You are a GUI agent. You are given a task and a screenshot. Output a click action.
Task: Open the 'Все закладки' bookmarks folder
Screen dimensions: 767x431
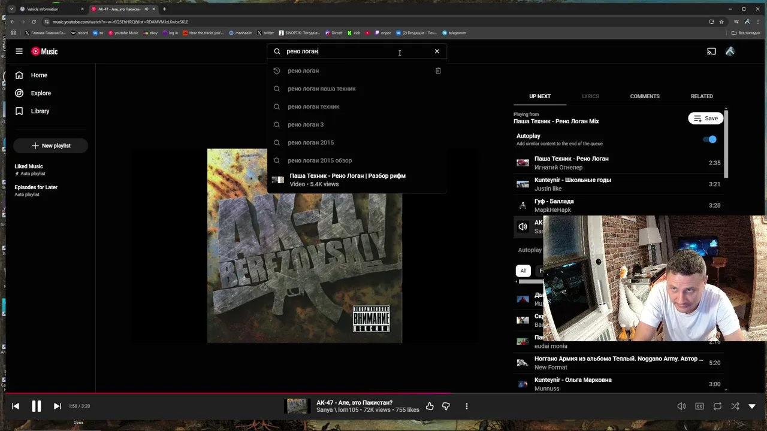click(x=746, y=33)
